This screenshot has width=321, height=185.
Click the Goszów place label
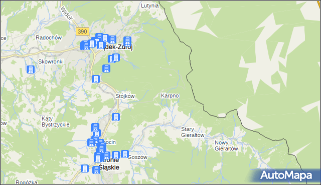137,157
